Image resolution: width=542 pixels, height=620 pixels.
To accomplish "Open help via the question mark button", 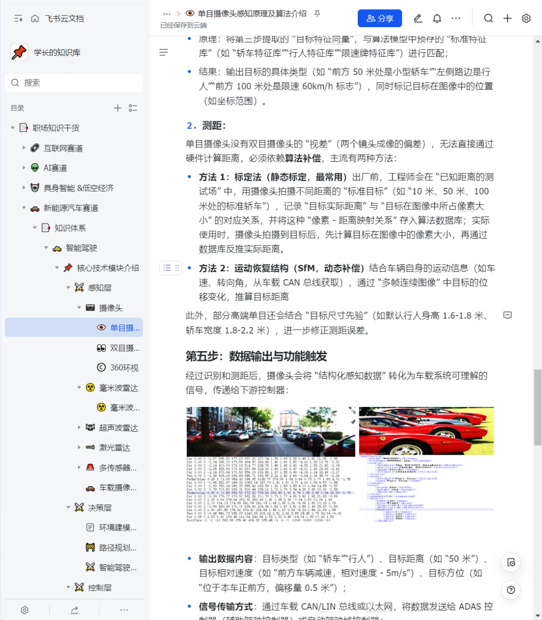I will point(511,590).
